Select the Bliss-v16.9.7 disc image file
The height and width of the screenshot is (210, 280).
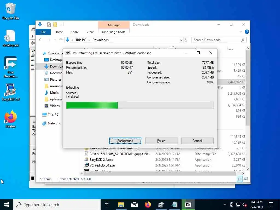coord(120,154)
